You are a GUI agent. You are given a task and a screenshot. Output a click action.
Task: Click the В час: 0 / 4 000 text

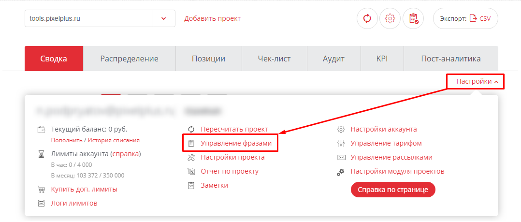coord(72,165)
